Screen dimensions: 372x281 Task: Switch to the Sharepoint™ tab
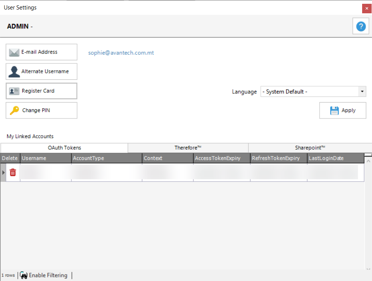click(x=310, y=148)
